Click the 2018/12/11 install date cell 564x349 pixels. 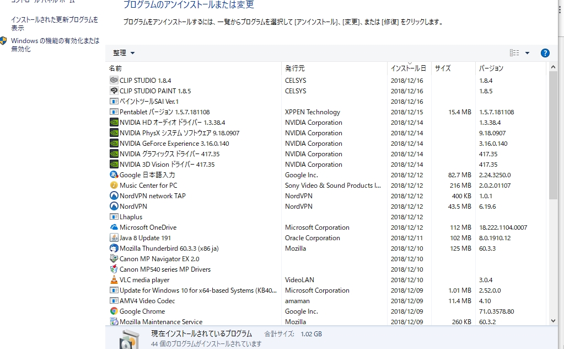407,237
